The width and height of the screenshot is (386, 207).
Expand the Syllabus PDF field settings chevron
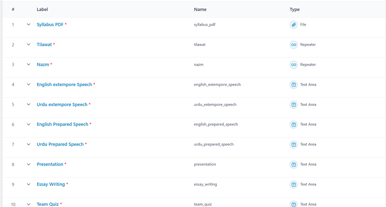click(x=28, y=25)
